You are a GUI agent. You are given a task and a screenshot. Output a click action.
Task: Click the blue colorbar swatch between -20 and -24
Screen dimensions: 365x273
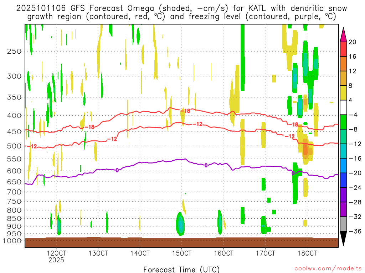coord(343,180)
